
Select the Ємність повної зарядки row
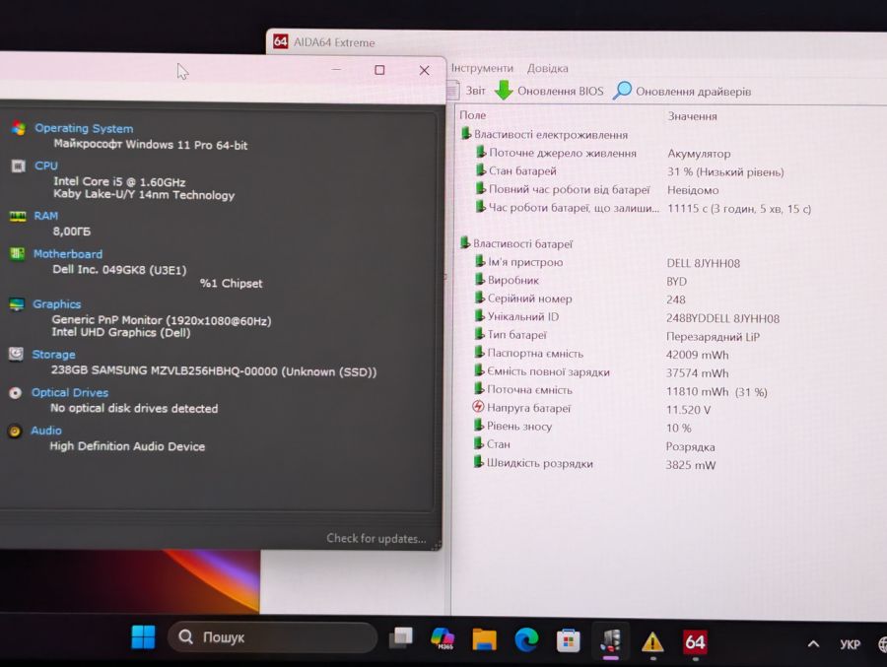[x=541, y=371]
